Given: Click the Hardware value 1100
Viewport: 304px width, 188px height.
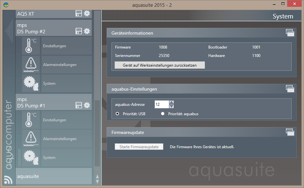Looking at the screenshot, I should click(256, 56).
